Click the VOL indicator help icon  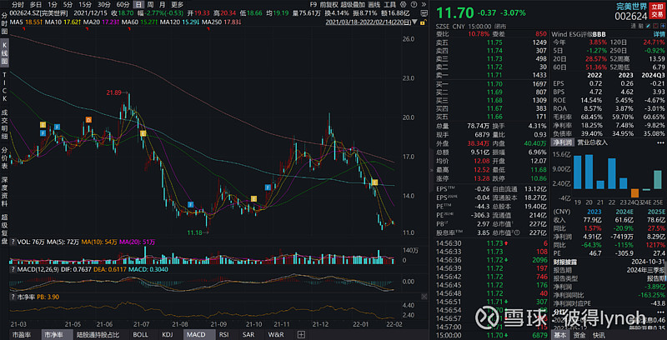pyautogui.click(x=13, y=242)
